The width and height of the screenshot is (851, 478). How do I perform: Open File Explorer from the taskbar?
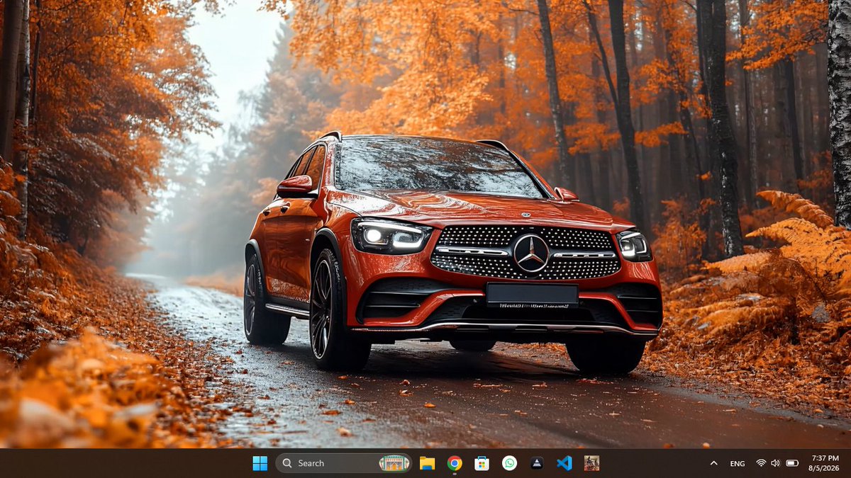tap(427, 463)
